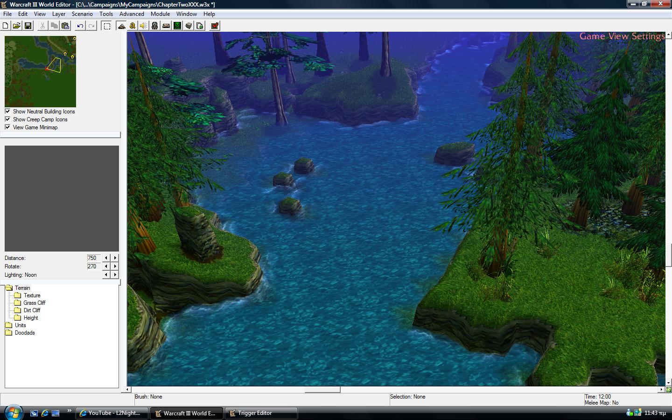Switch to YouTube browser taskbar window

coord(112,413)
